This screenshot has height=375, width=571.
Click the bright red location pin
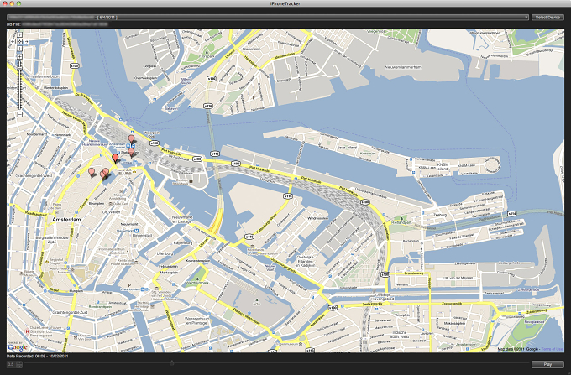(x=115, y=159)
